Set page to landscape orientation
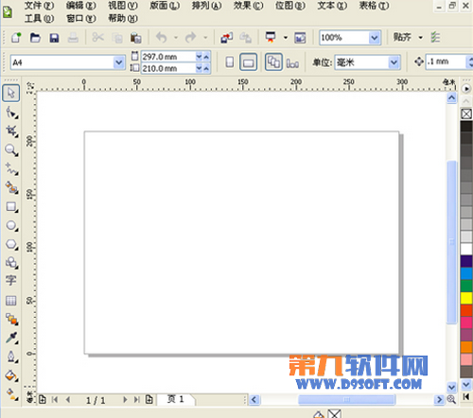 [x=249, y=61]
